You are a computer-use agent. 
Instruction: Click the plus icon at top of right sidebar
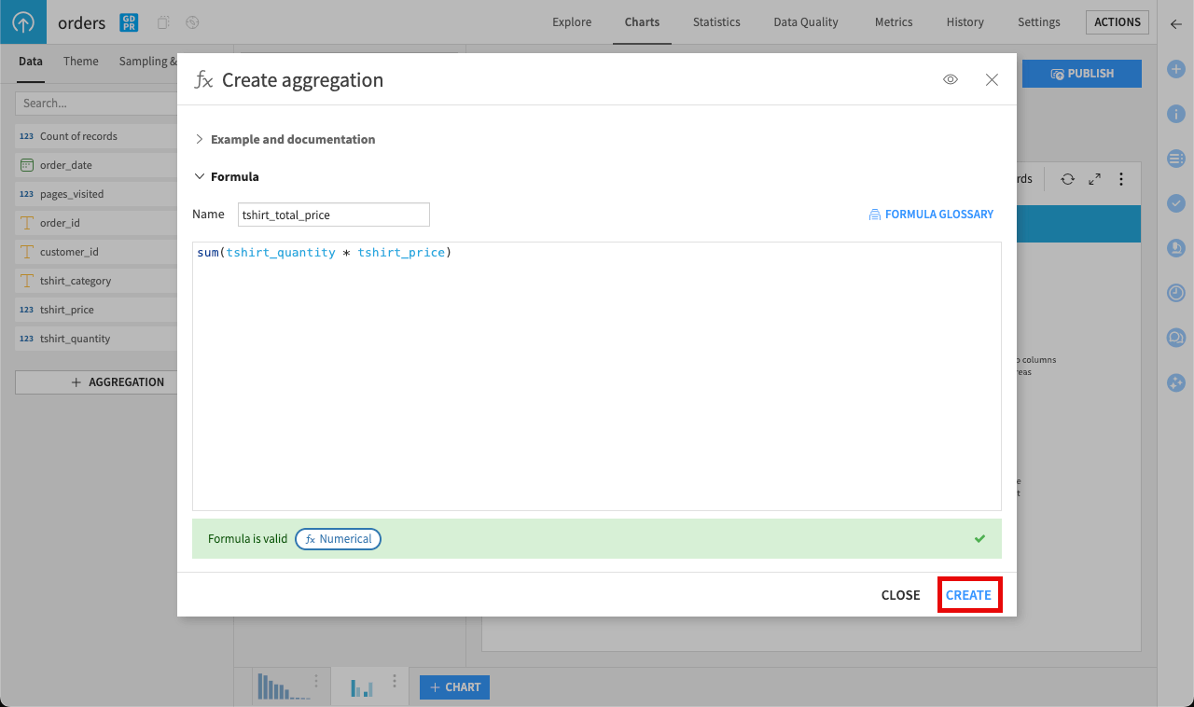[1176, 69]
